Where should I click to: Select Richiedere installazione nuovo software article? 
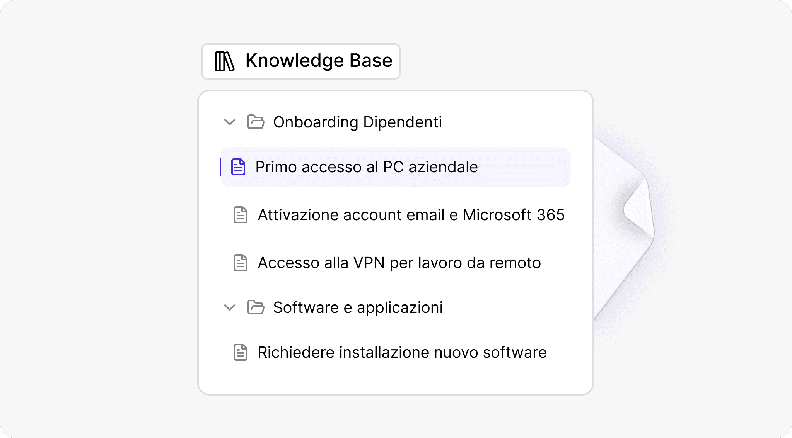402,352
